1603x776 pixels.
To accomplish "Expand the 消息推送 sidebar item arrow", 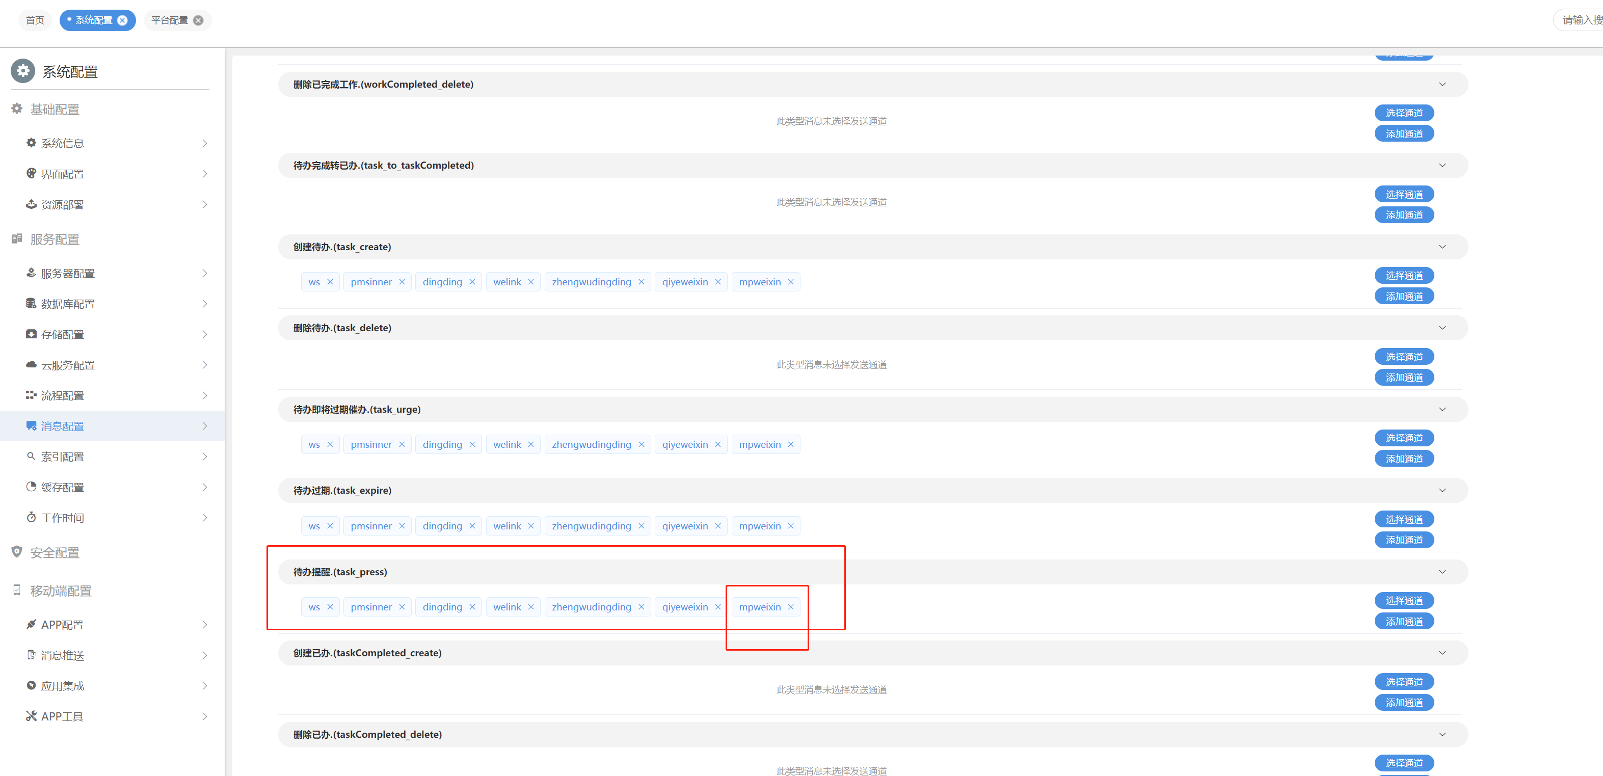I will point(205,655).
